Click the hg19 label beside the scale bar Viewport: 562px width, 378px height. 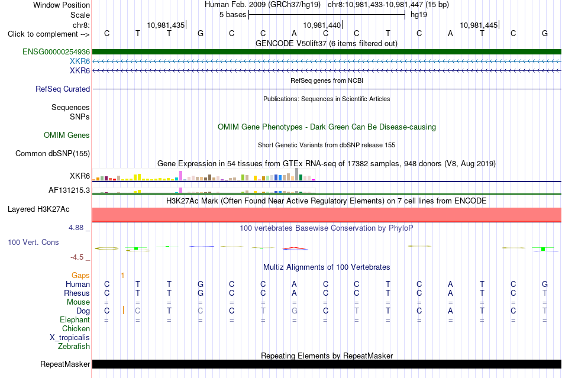point(419,15)
